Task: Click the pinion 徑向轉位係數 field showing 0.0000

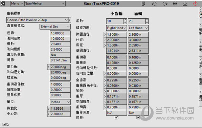Action: pyautogui.click(x=116, y=68)
